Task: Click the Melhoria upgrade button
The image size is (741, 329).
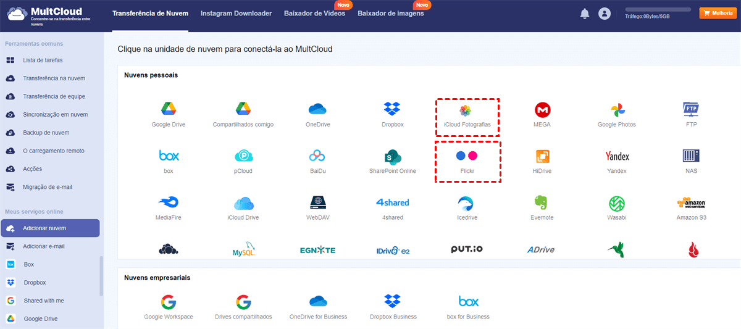Action: (716, 13)
